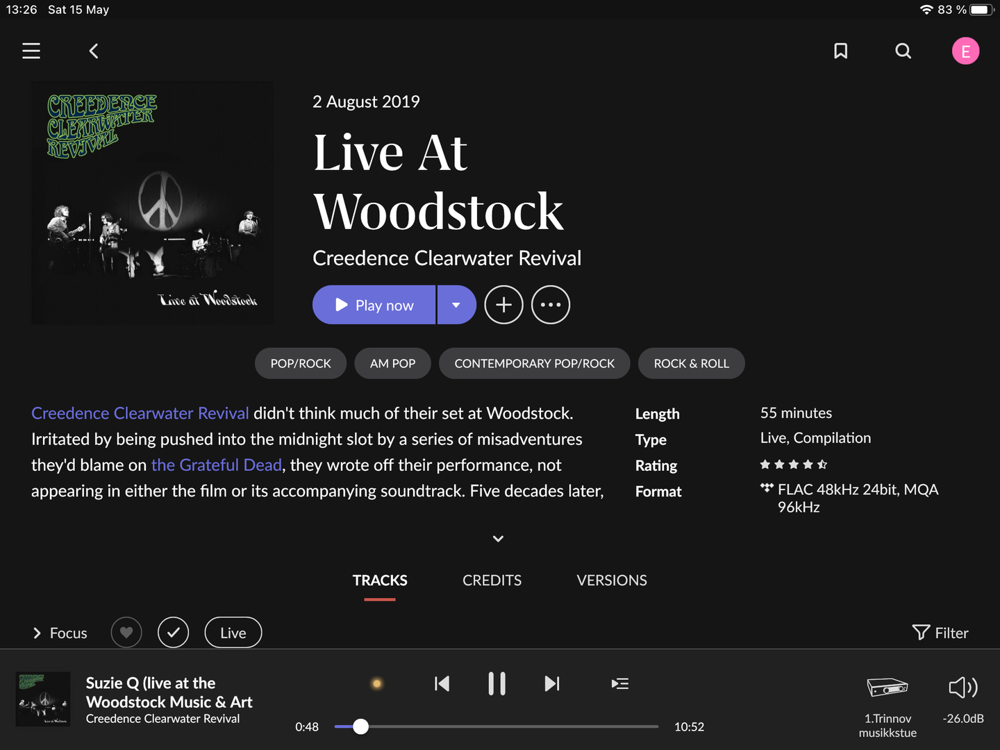Add album to library with plus icon
The width and height of the screenshot is (1000, 750).
(503, 305)
